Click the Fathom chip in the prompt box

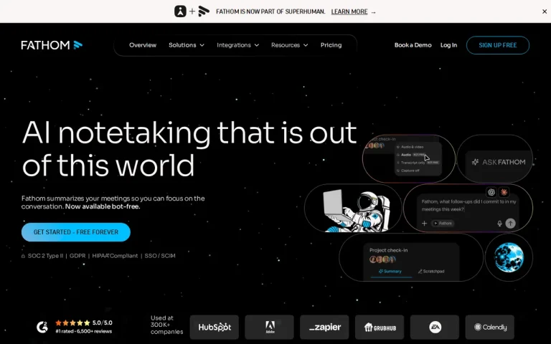coord(443,224)
